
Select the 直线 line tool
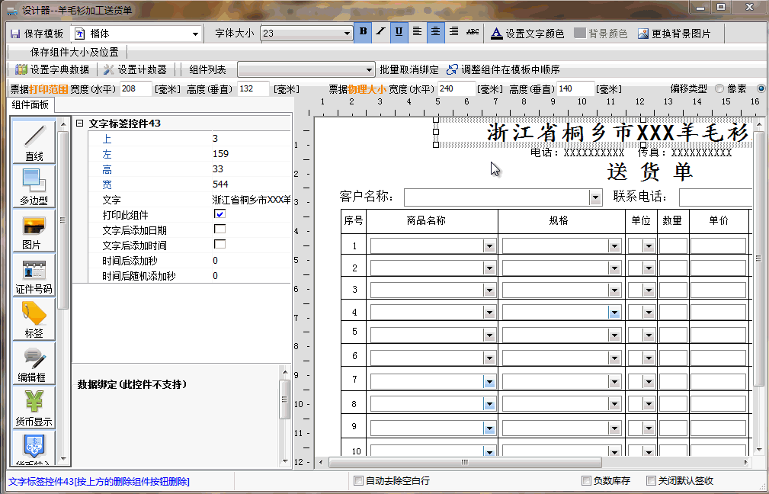click(x=34, y=142)
